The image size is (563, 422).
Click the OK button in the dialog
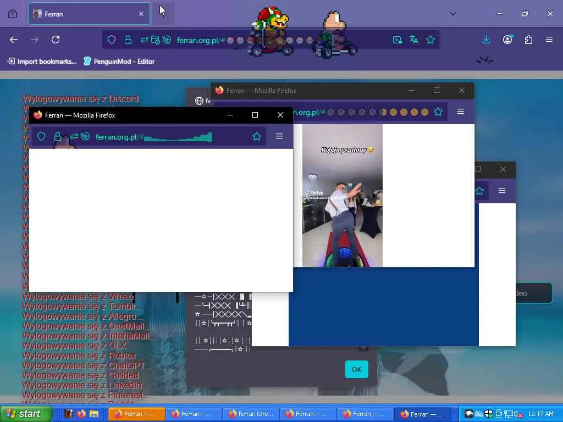356,369
